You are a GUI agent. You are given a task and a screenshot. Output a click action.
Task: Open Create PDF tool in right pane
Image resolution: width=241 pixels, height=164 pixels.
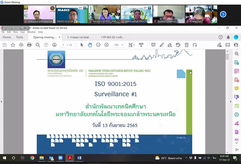pos(237,80)
